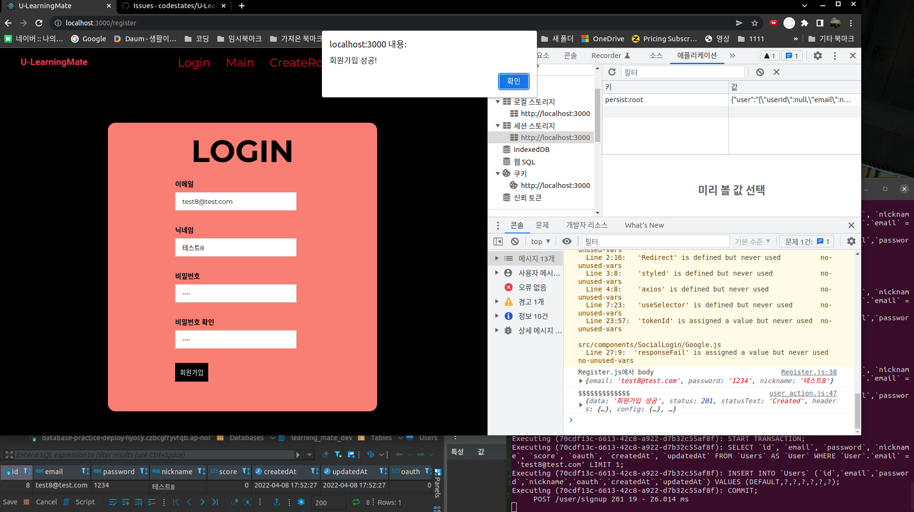Grab the storage tree vertical scrollbar

(x=597, y=115)
